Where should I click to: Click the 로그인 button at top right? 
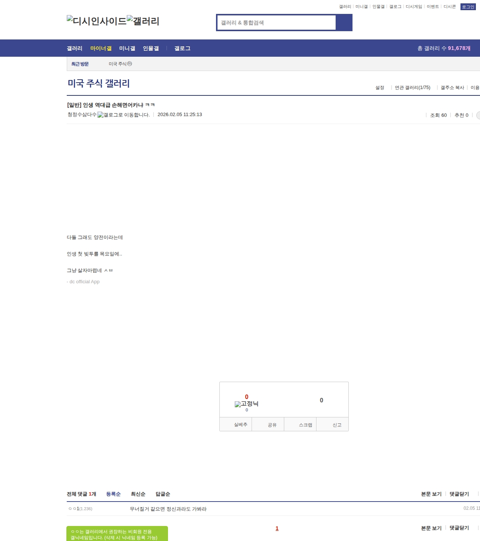point(468,7)
